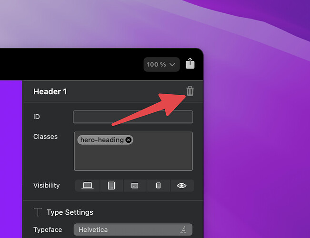
Task: Open the font picker icon beside Helvetica
Action: [183, 229]
